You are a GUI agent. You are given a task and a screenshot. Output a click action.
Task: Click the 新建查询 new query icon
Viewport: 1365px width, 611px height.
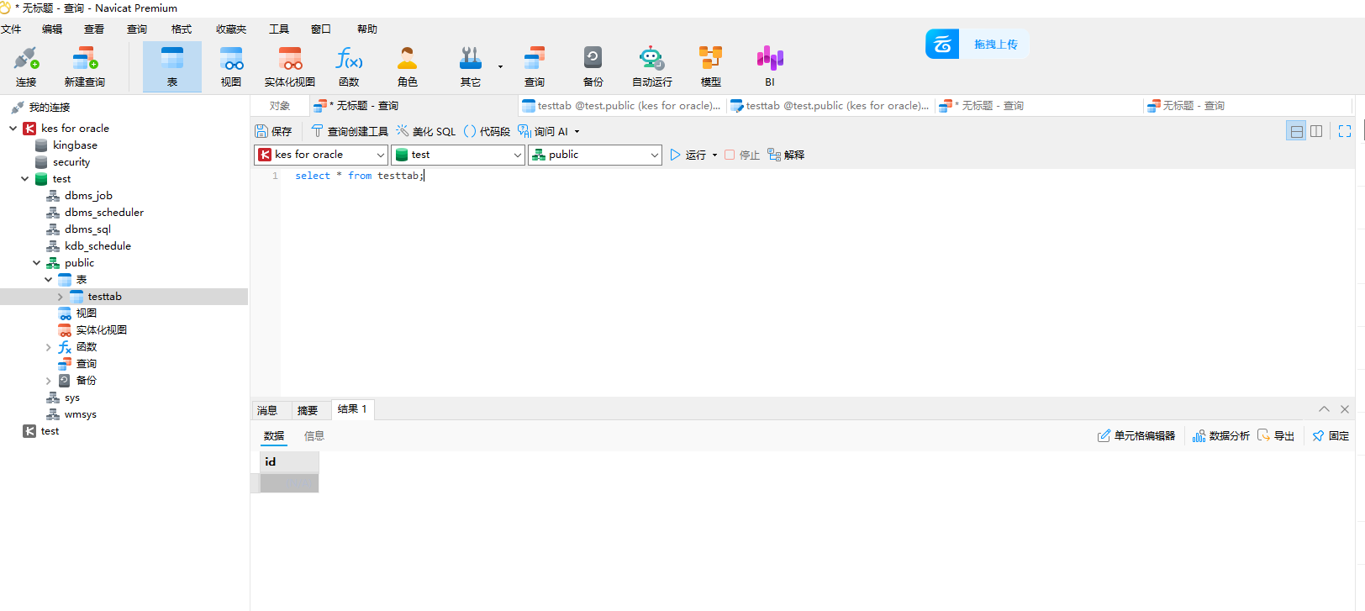pyautogui.click(x=85, y=66)
